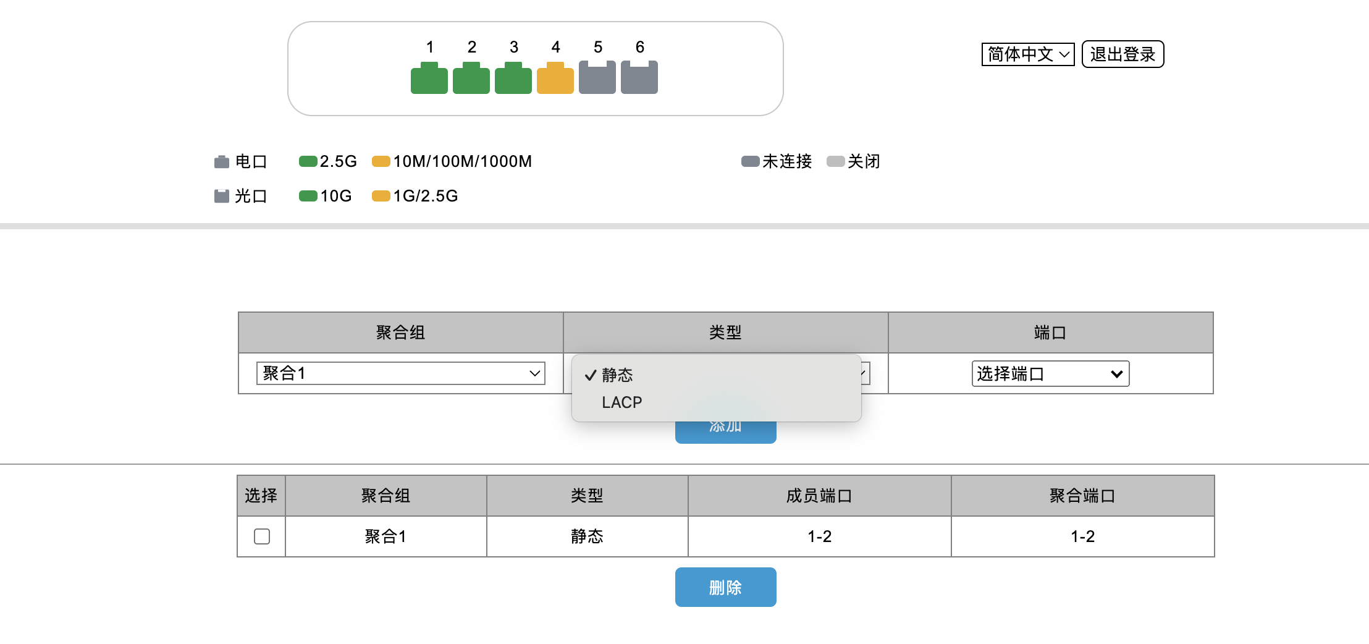This screenshot has width=1369, height=644.
Task: Click the gray optical port 5 icon
Action: point(597,77)
